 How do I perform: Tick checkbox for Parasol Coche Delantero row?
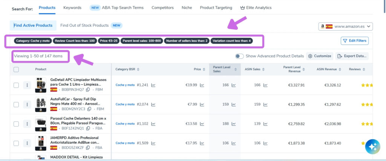(x=16, y=124)
